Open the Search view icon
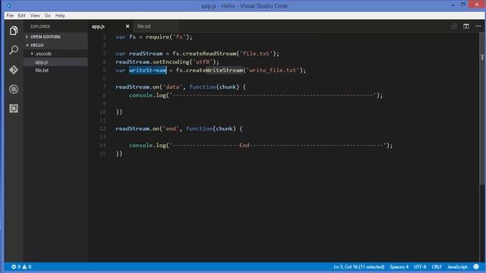This screenshot has height=273, width=486. (14, 50)
